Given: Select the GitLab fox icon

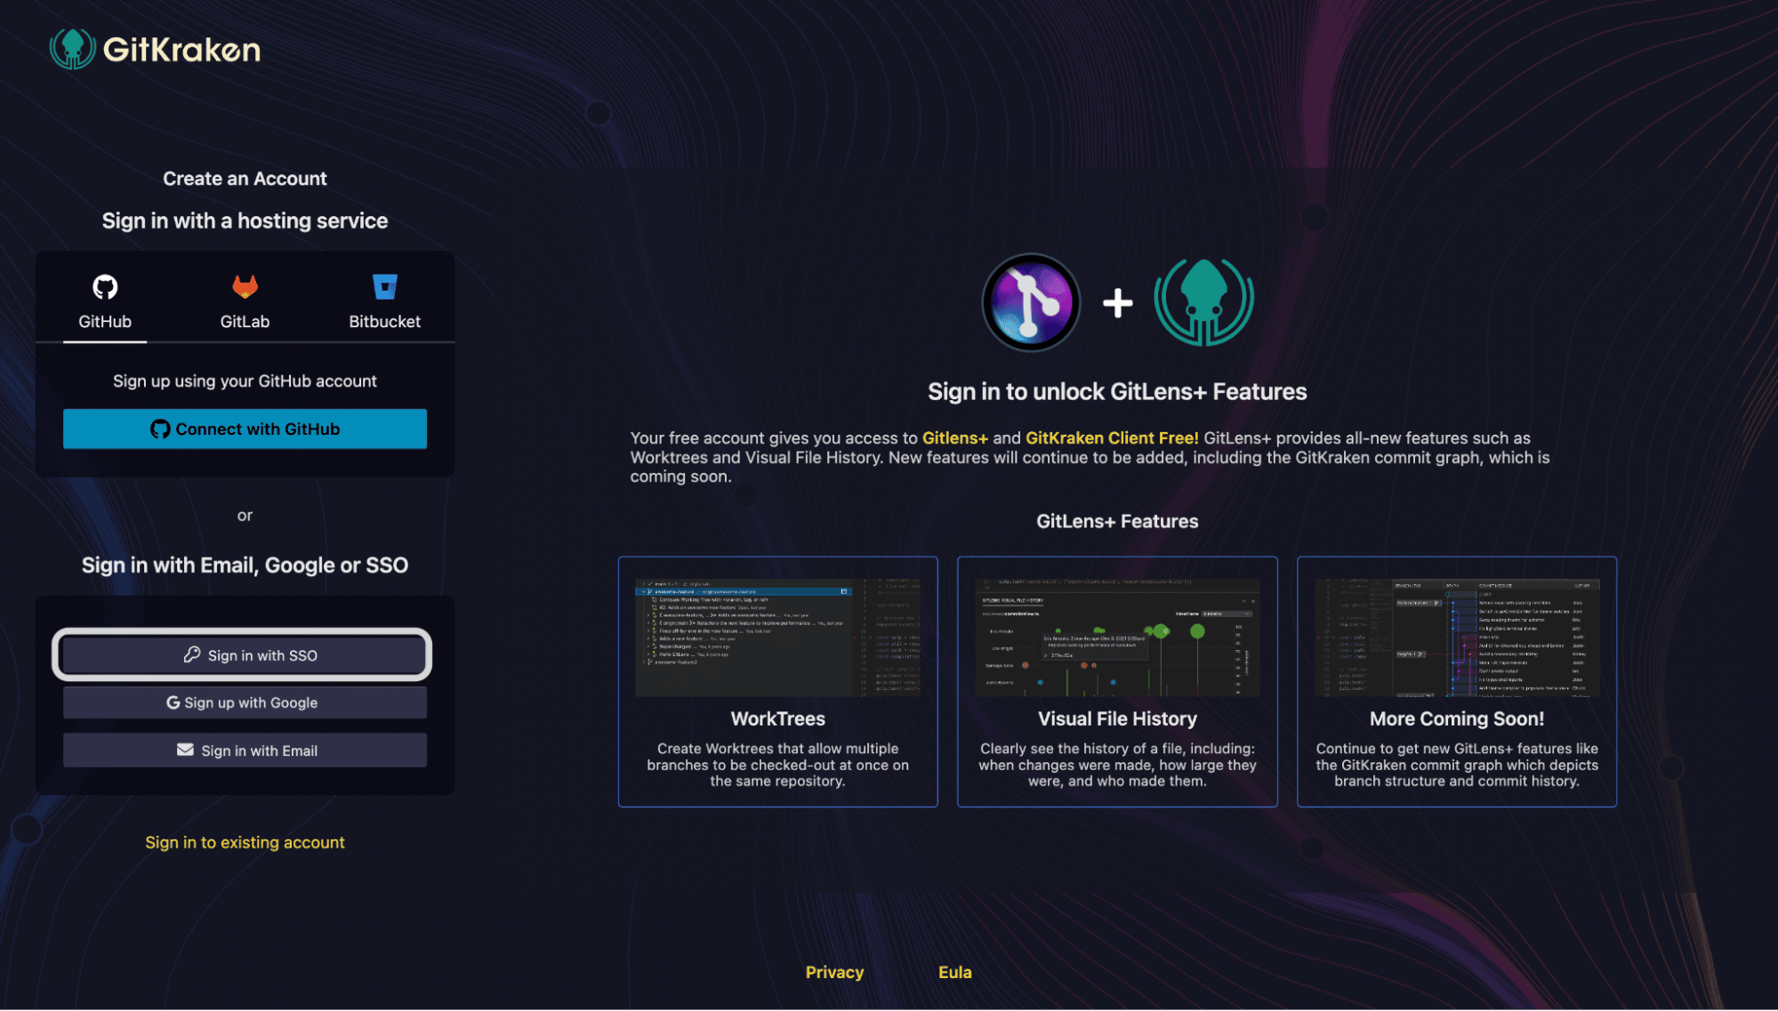Looking at the screenshot, I should coord(245,286).
